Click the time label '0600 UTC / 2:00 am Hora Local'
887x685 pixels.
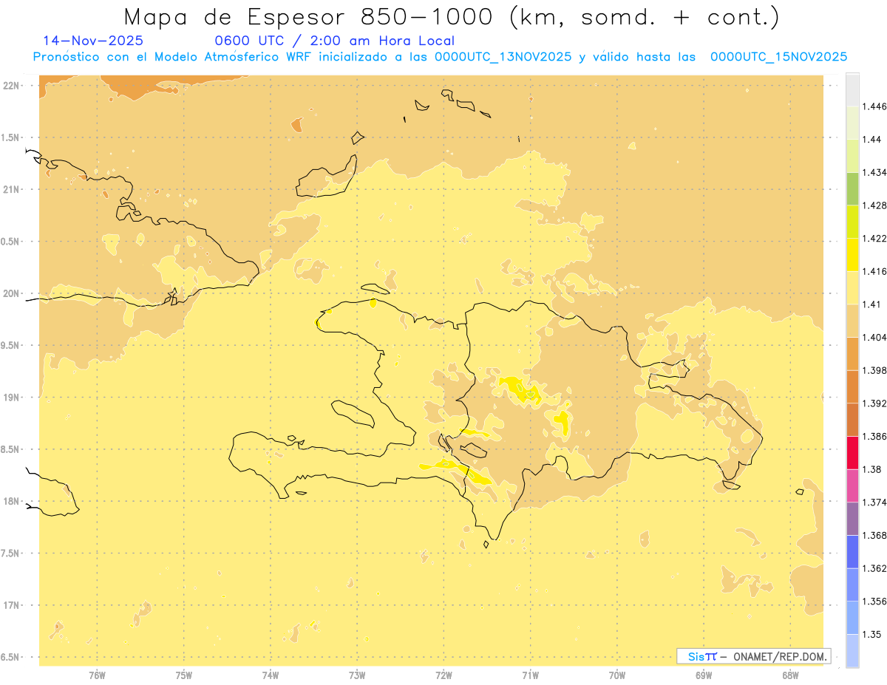click(x=335, y=41)
